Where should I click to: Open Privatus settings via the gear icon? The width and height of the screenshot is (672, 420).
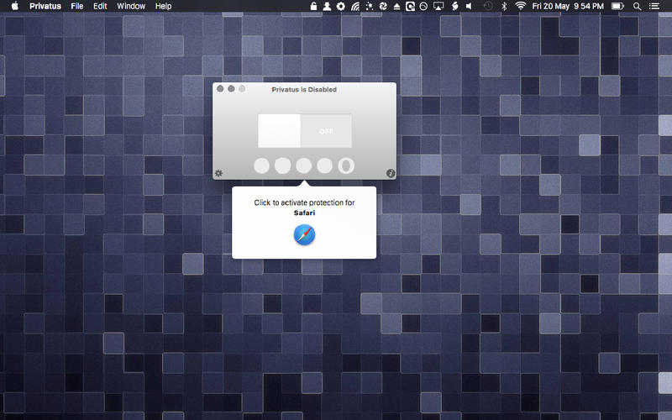point(218,173)
